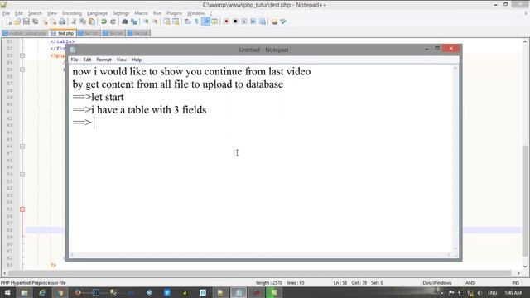Open the File menu in Untitled Notepad

(75, 60)
